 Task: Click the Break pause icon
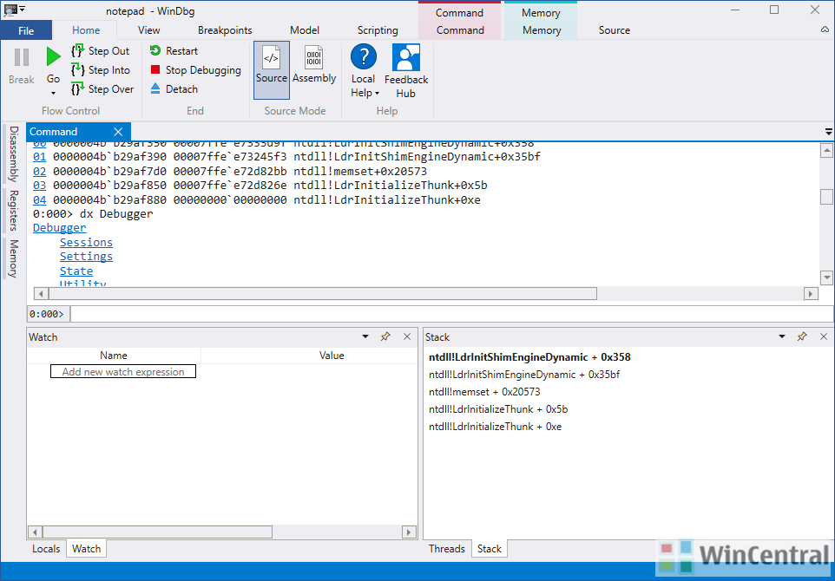[x=22, y=57]
